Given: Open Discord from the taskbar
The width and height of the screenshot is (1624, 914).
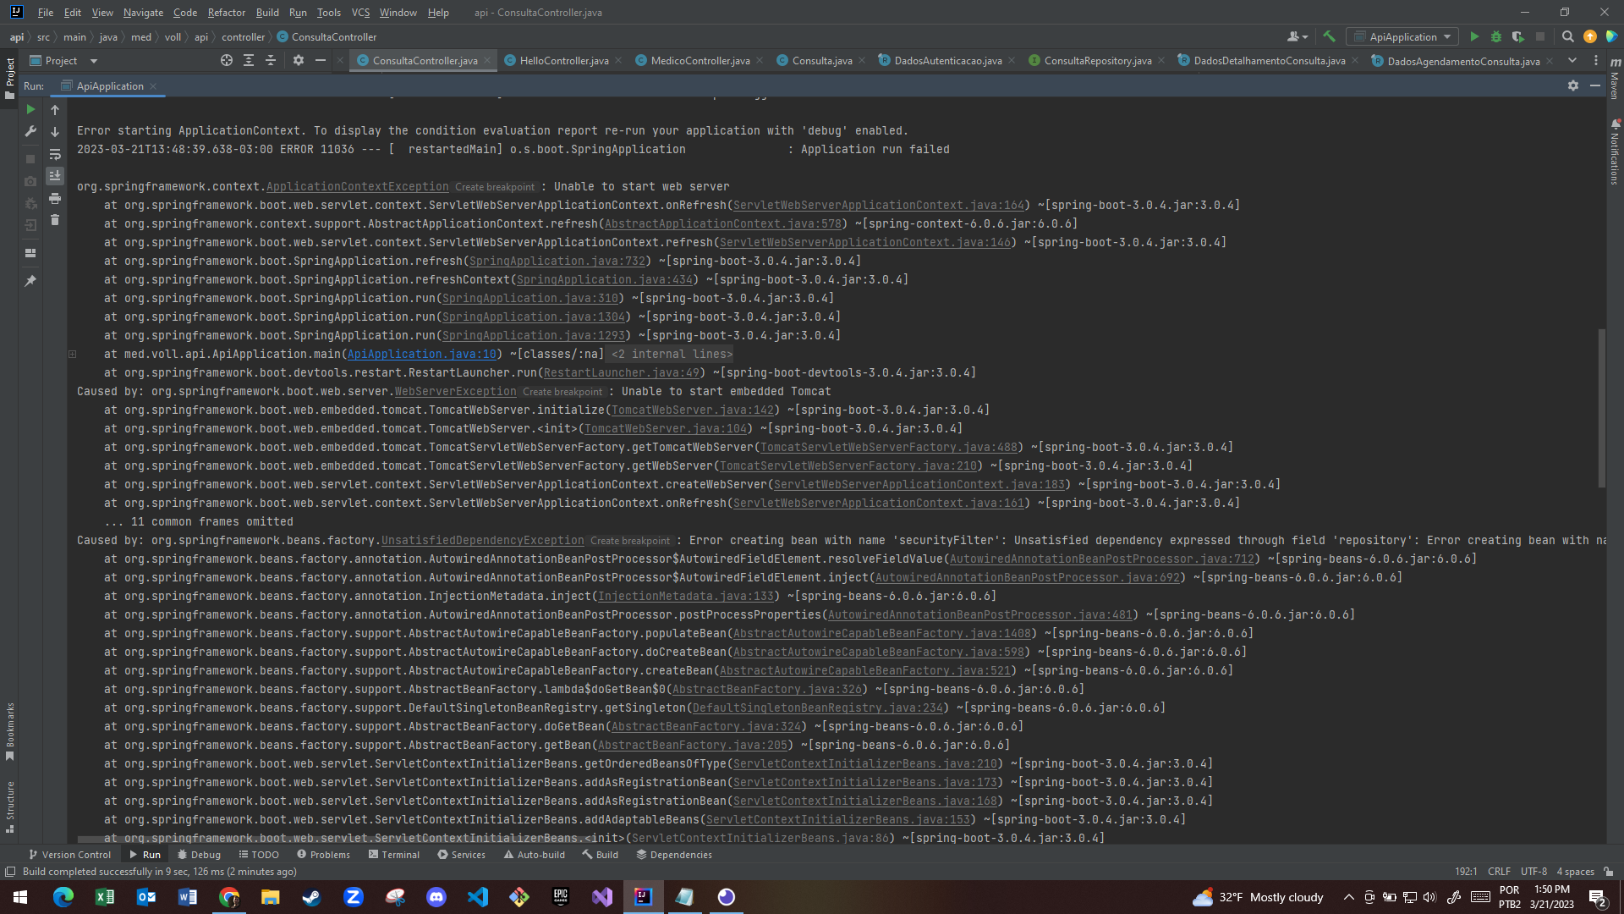Looking at the screenshot, I should (x=436, y=897).
